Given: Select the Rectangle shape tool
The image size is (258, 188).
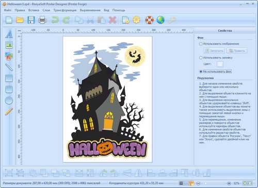Looking at the screenshot, I should point(9,78).
